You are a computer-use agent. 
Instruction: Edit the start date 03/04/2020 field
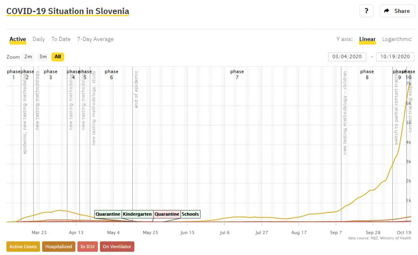pyautogui.click(x=347, y=57)
